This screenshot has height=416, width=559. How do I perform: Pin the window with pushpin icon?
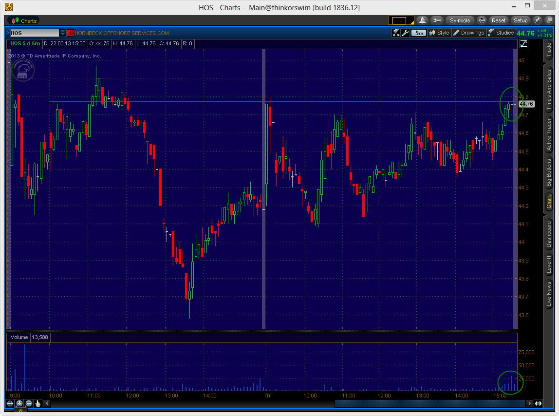tap(538, 20)
